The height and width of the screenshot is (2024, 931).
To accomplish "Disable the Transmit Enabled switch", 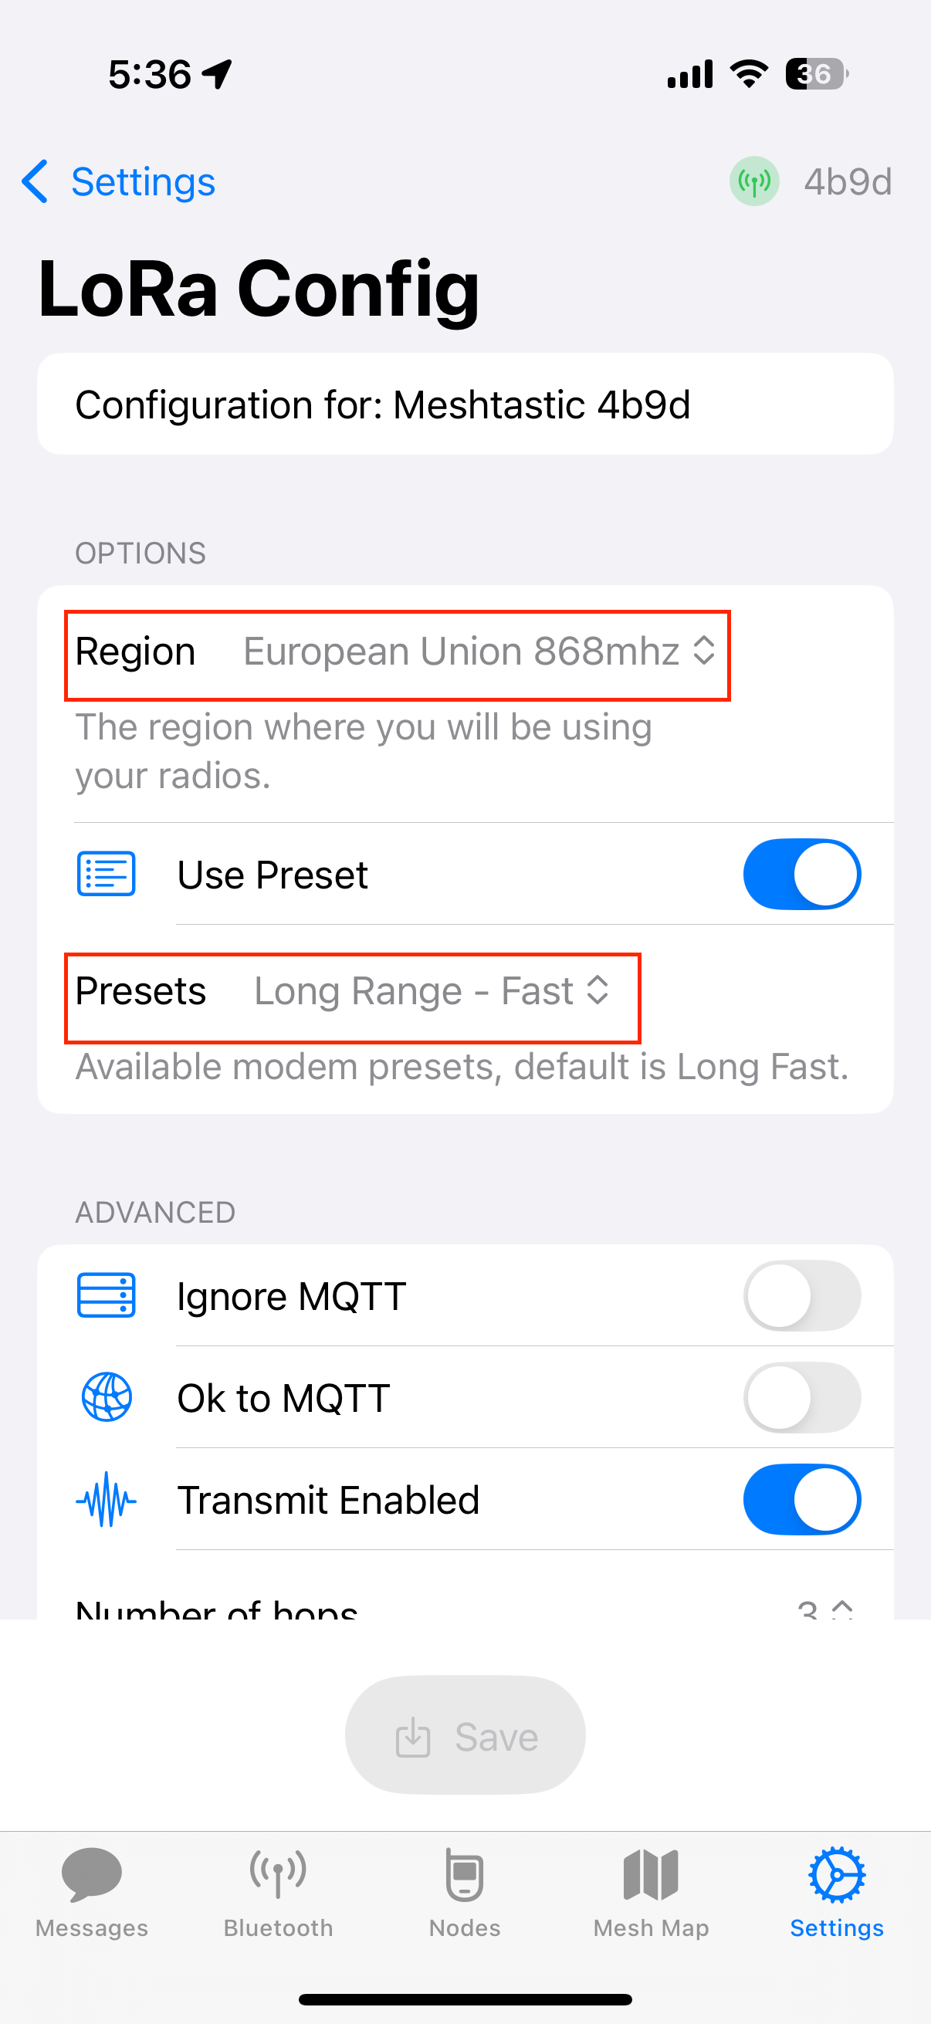I will (x=801, y=1499).
